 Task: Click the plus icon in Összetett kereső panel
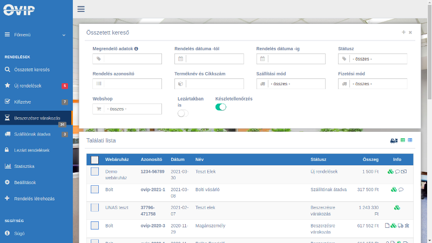point(403,32)
